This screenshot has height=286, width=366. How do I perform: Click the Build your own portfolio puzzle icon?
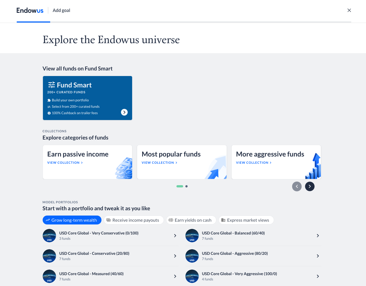point(49,100)
